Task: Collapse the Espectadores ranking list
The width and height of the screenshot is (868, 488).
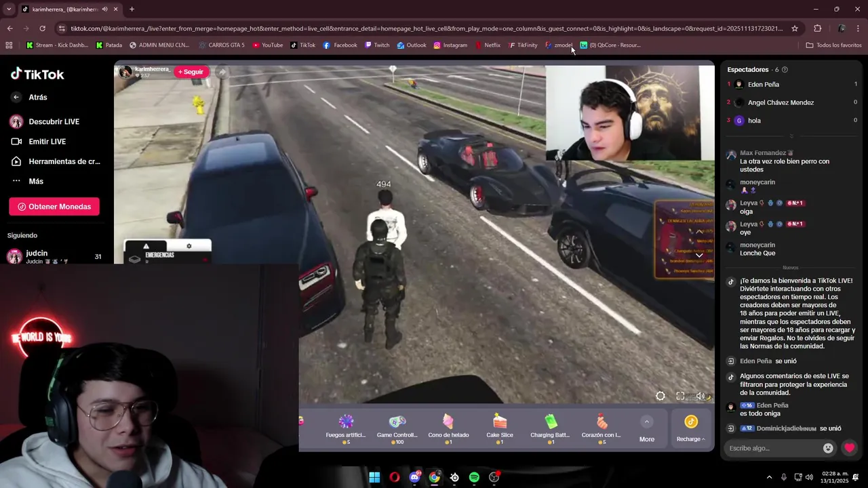Action: (x=791, y=136)
